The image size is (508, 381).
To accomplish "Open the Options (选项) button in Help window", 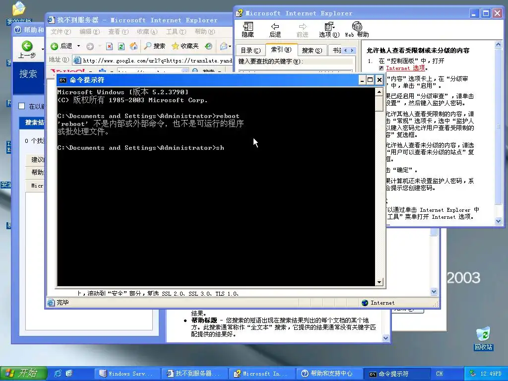I will (329, 30).
